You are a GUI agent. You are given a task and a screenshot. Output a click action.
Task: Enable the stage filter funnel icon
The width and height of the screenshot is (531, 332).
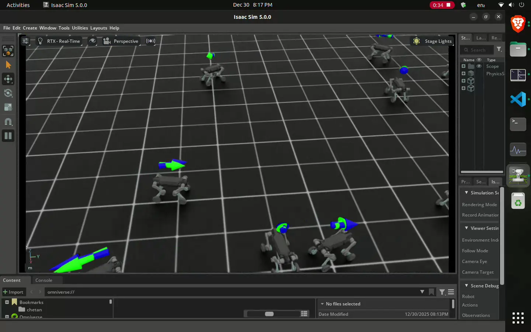[x=499, y=49]
